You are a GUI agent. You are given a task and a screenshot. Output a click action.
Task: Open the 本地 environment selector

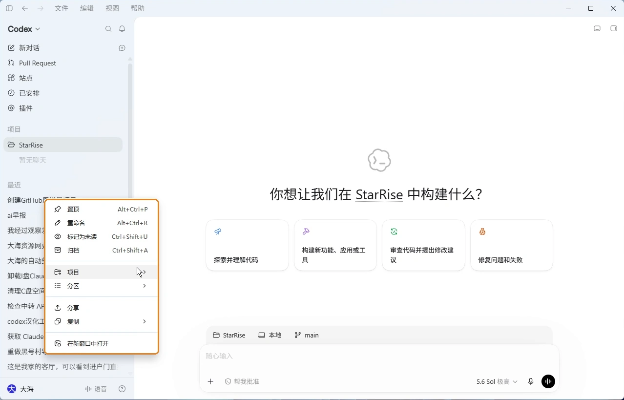coord(270,335)
